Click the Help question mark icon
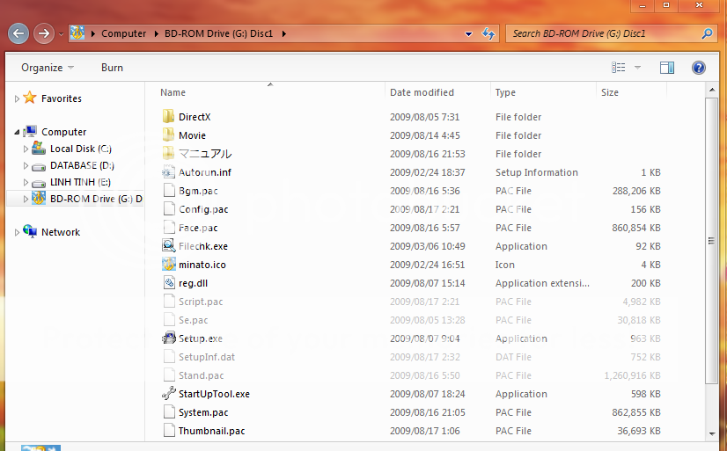 pos(699,68)
